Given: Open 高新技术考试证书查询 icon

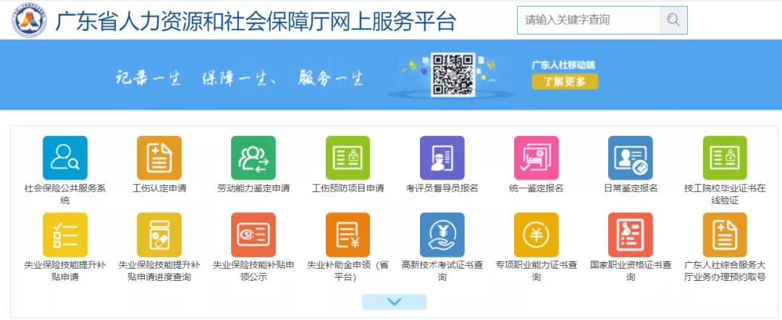Looking at the screenshot, I should coord(442,235).
